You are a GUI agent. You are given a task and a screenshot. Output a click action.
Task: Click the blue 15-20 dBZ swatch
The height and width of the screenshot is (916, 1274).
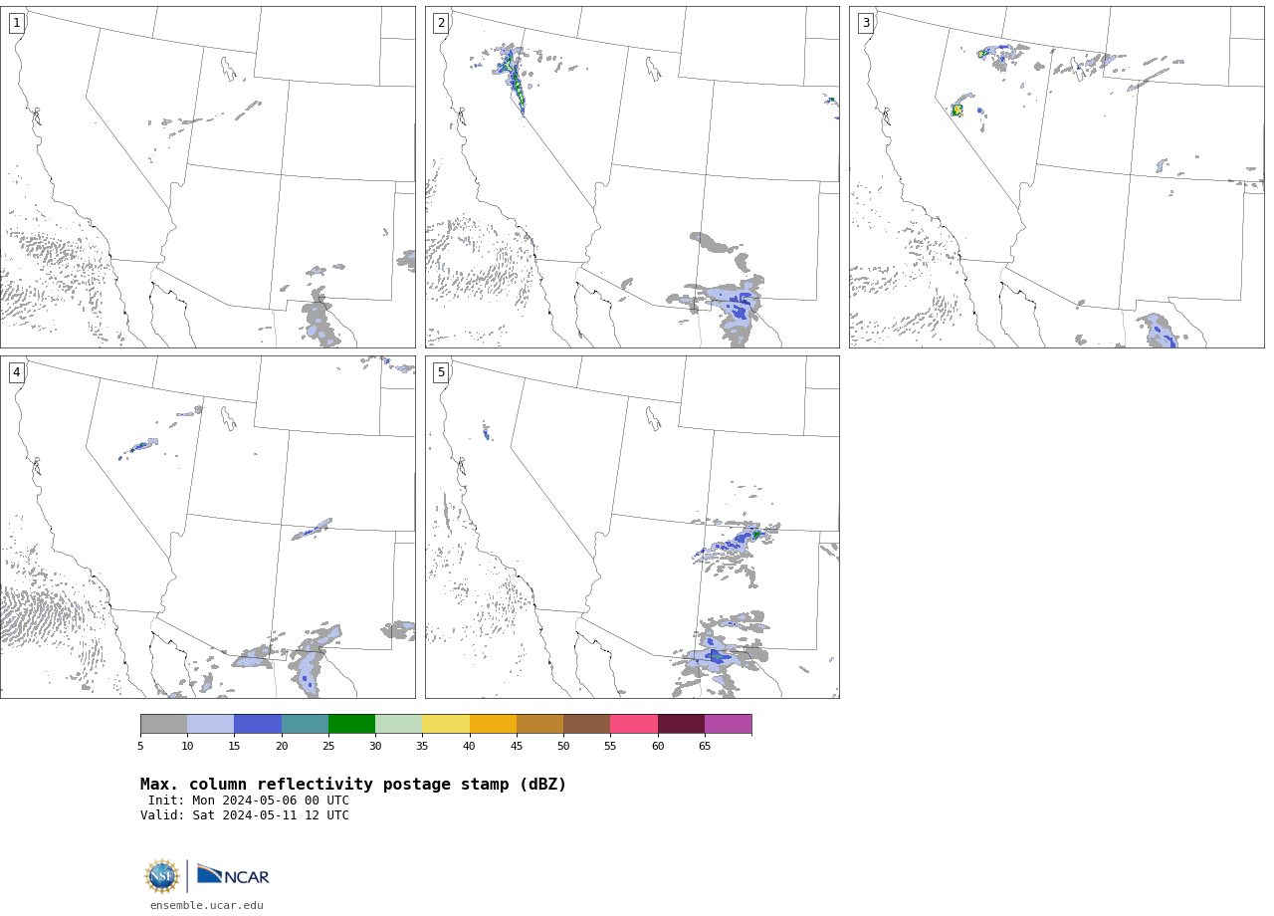click(258, 724)
